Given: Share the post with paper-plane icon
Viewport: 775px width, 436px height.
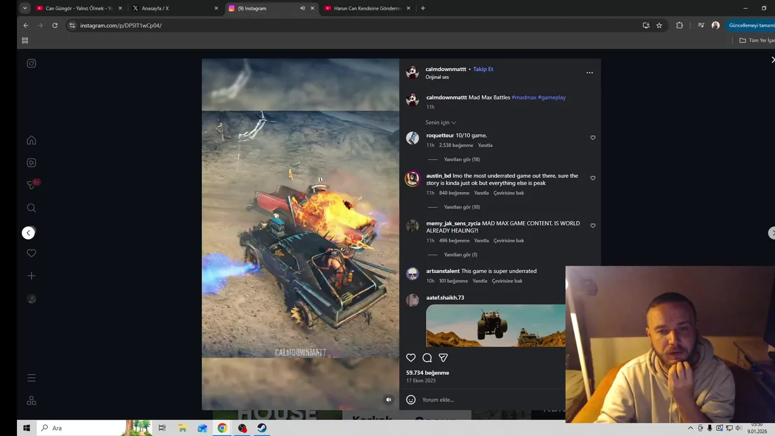Looking at the screenshot, I should pyautogui.click(x=443, y=358).
